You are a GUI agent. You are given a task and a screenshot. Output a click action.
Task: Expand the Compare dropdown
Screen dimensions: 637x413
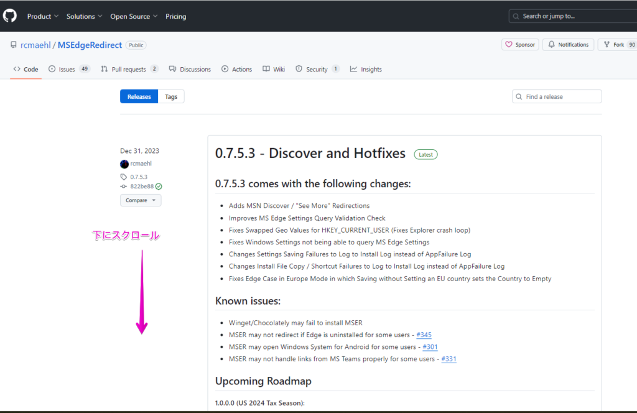141,200
